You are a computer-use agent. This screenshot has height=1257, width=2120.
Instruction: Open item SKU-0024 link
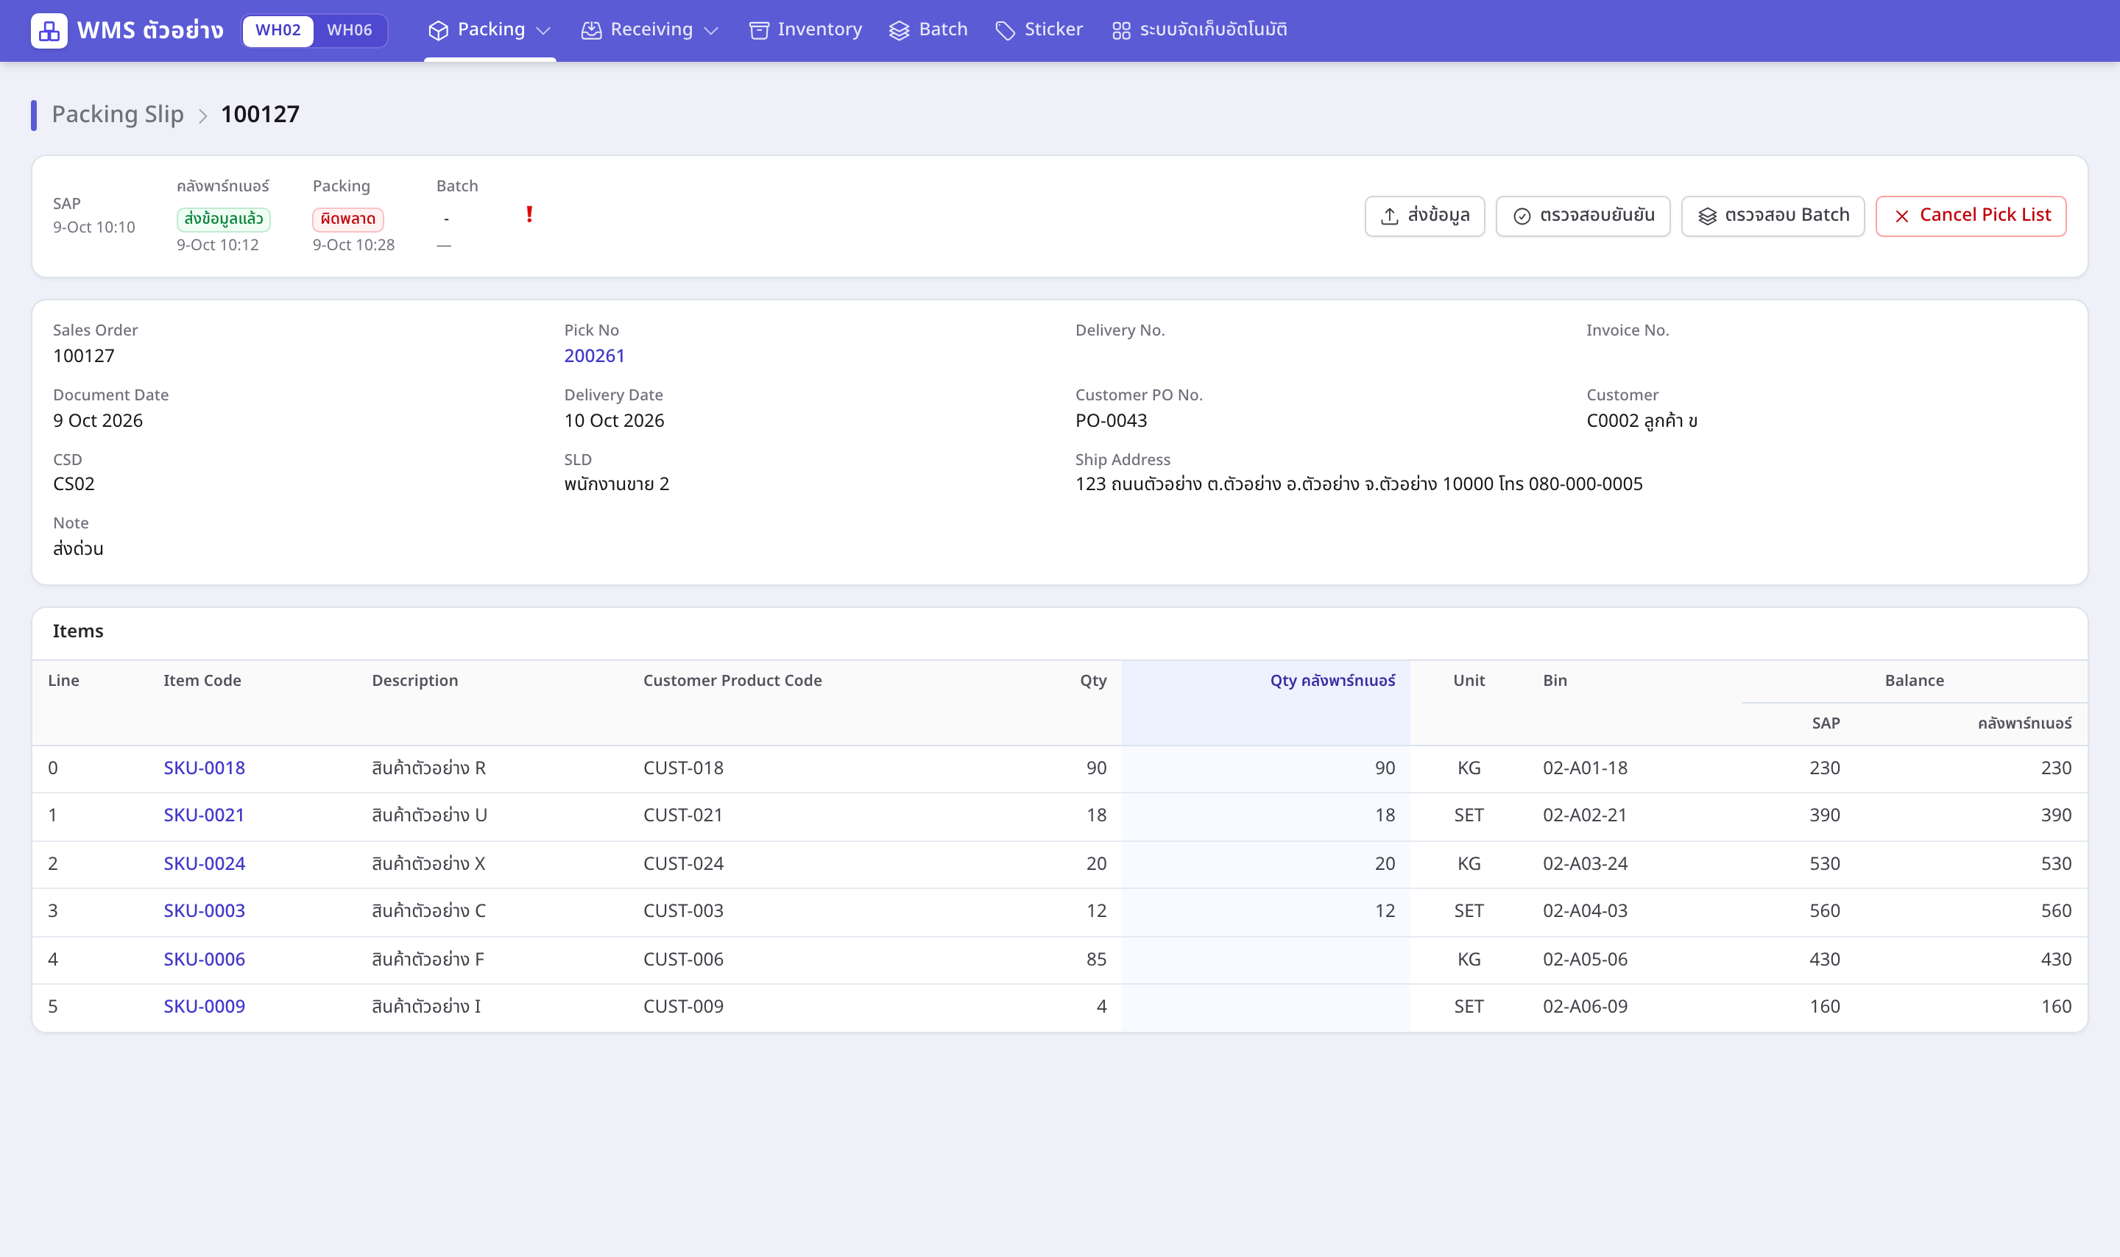point(204,863)
